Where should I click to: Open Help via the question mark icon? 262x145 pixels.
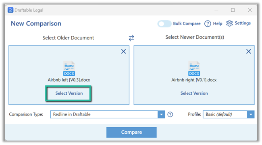coord(208,23)
